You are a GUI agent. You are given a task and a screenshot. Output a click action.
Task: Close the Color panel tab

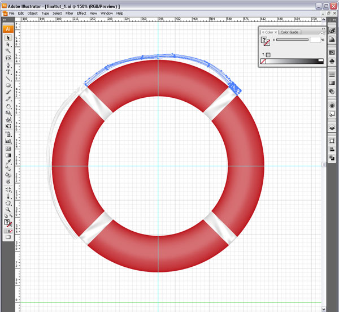coord(276,32)
